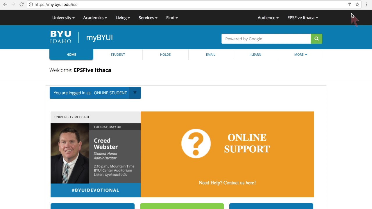Click the browser address bar URL
Image resolution: width=372 pixels, height=209 pixels.
click(x=56, y=4)
